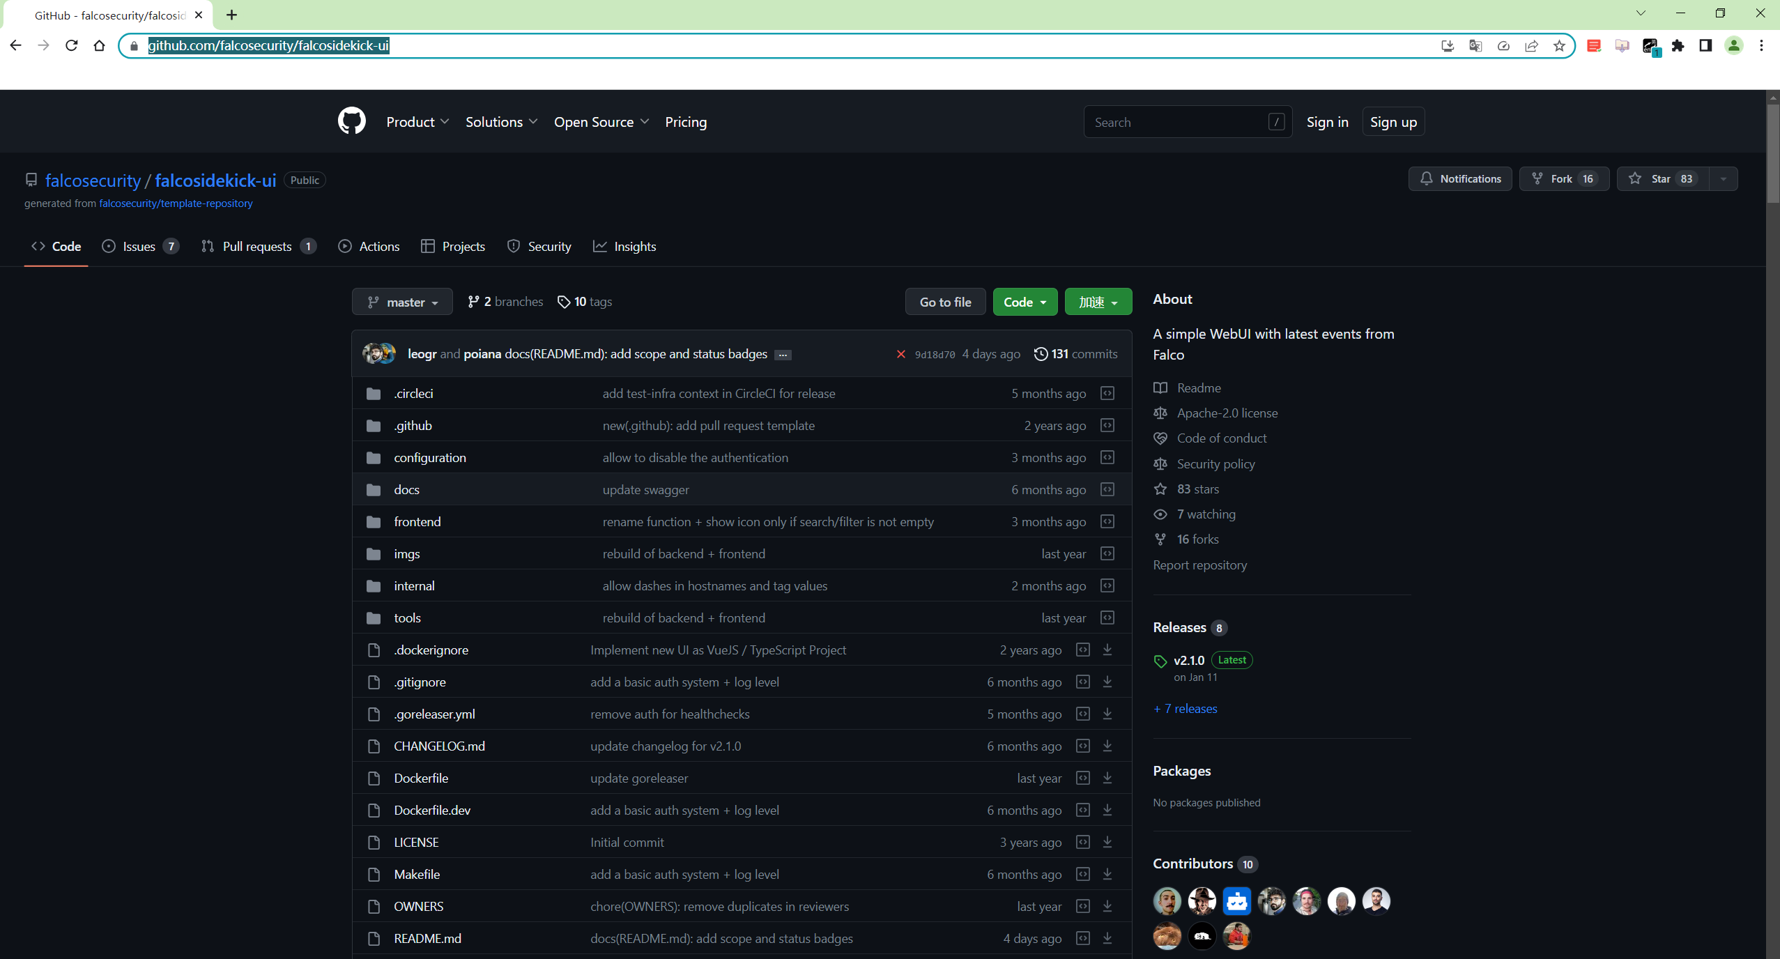Expand the green Code dropdown button
The image size is (1780, 959).
click(x=1025, y=302)
